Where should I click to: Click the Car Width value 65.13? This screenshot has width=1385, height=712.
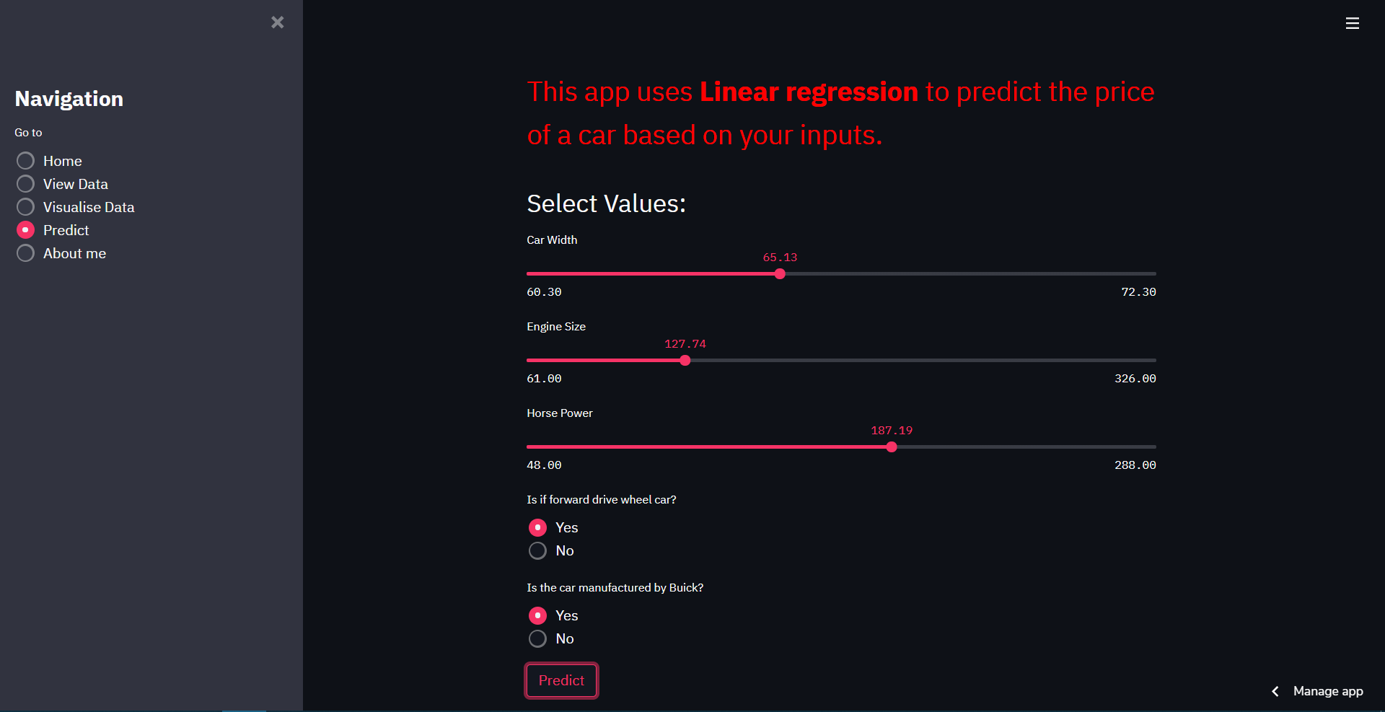780,257
